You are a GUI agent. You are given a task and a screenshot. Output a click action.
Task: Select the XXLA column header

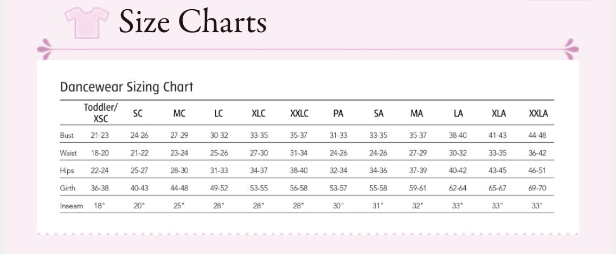coord(538,113)
